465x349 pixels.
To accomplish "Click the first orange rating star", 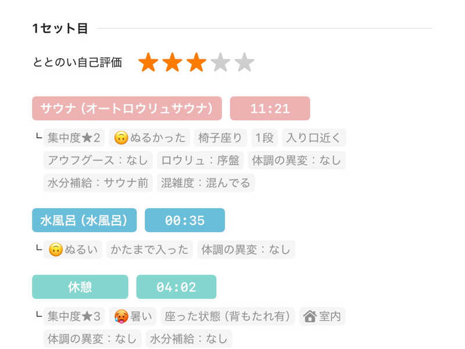I will [x=148, y=62].
